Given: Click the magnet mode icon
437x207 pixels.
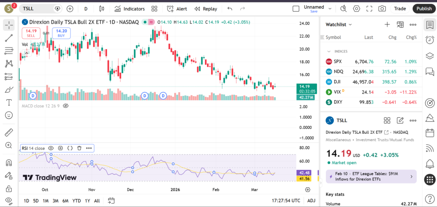Looking at the screenshot, I should click(9, 163).
